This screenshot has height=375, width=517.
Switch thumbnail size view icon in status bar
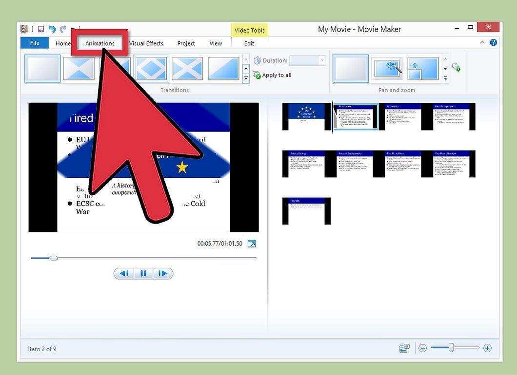pyautogui.click(x=404, y=348)
